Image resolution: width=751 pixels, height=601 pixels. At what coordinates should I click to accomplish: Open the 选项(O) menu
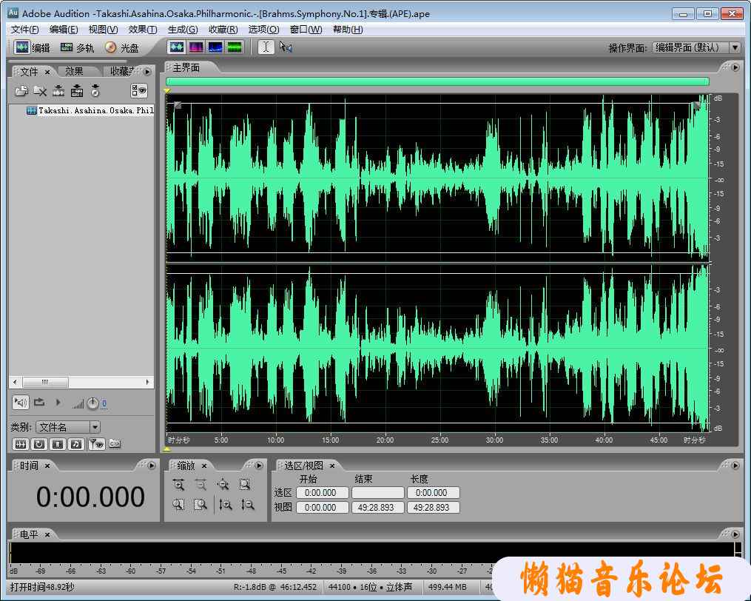263,29
